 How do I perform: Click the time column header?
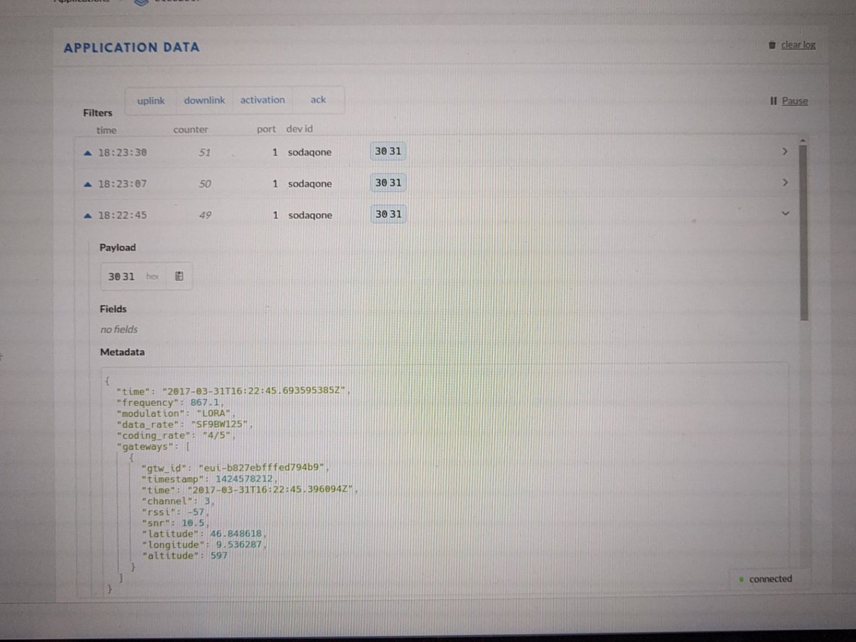106,131
